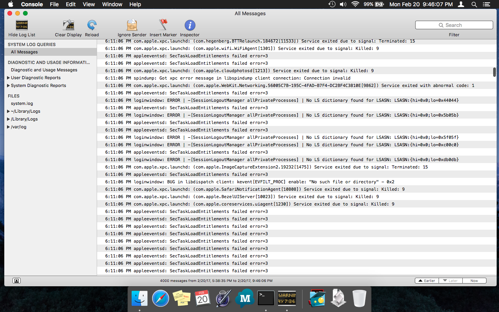499x312 pixels.
Task: Select system.log in Files list
Action: click(x=22, y=103)
